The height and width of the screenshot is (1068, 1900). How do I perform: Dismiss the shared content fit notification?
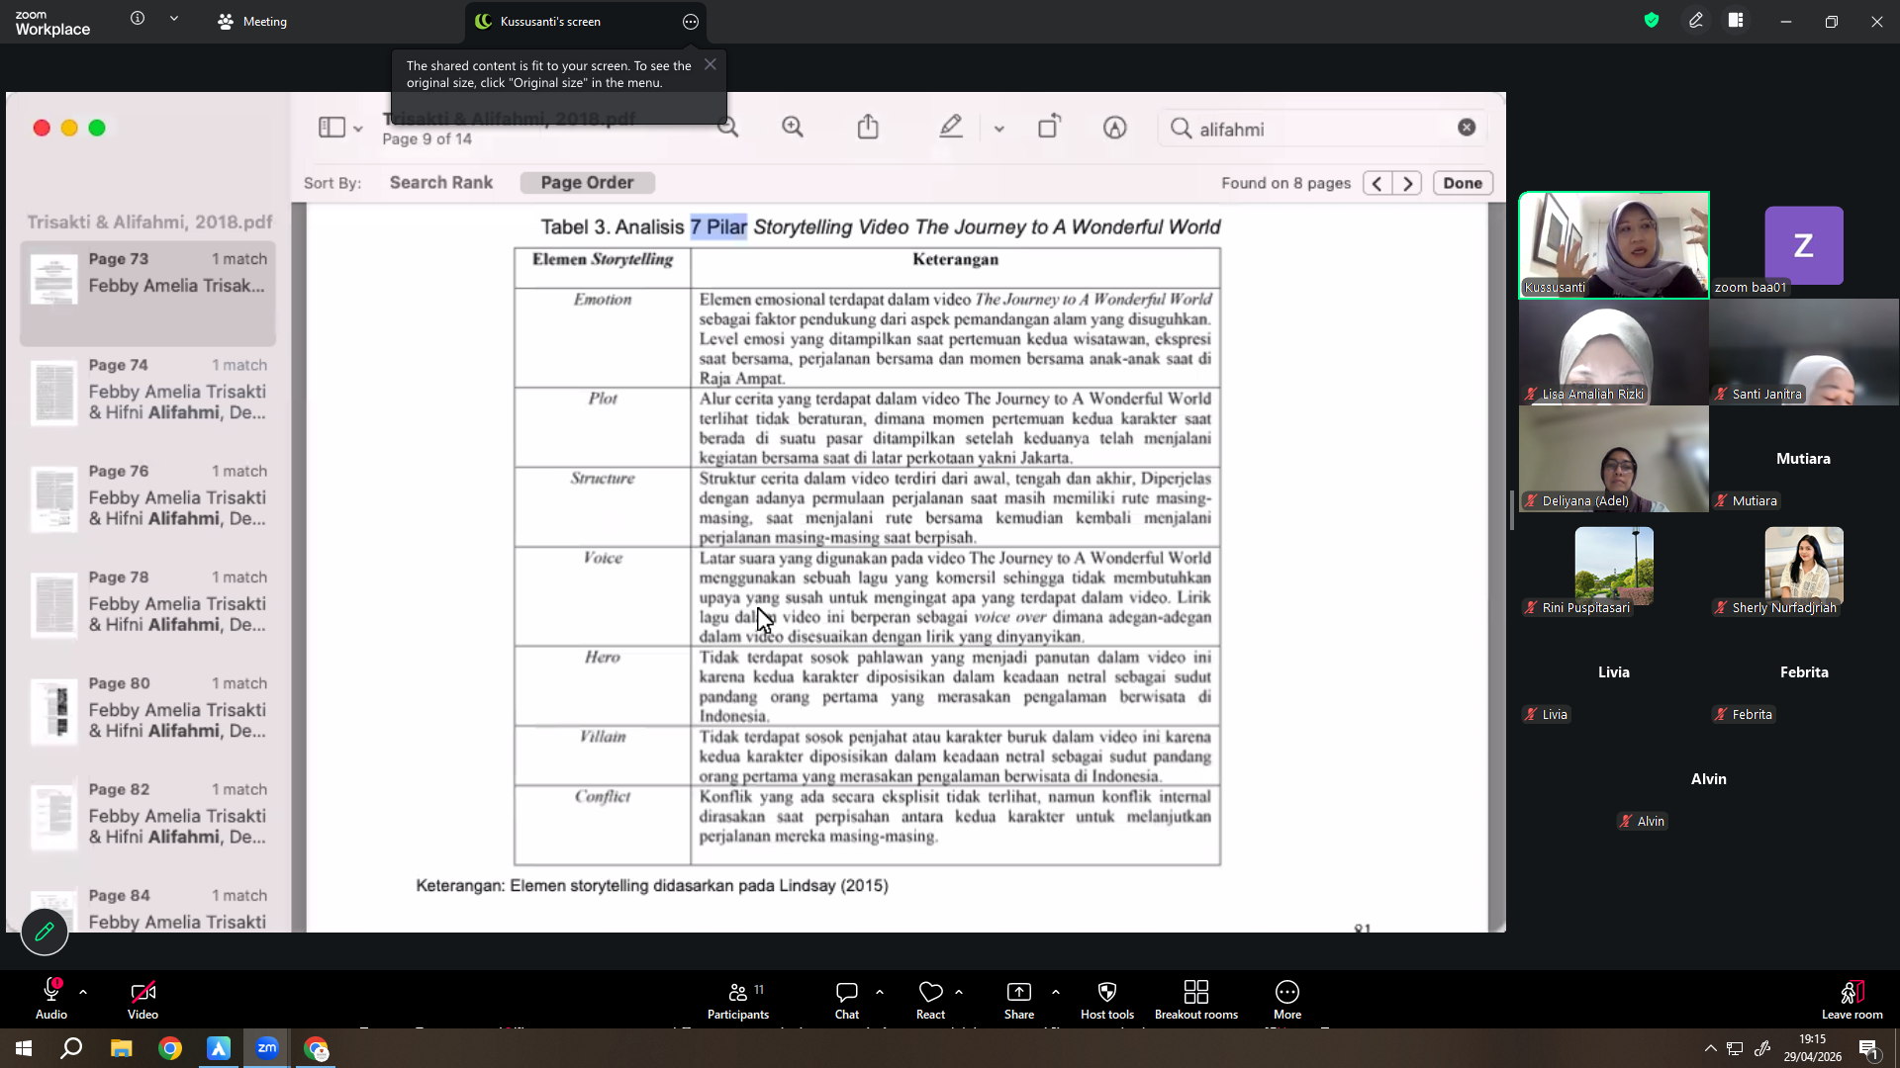click(711, 64)
